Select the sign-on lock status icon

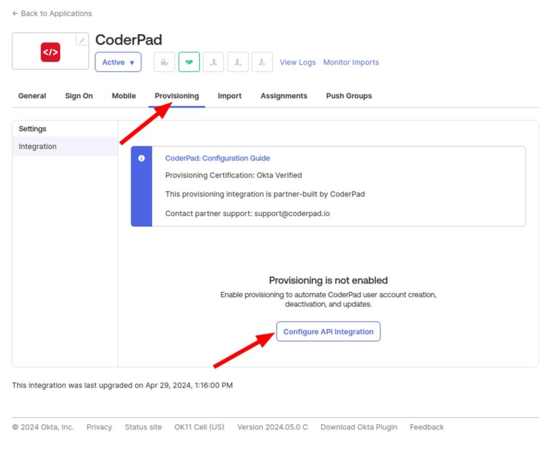(164, 62)
